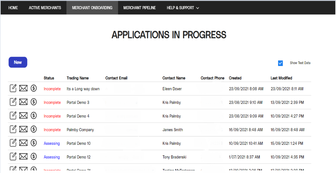This screenshot has width=336, height=173.
Task: Open edit icon for Palmby Company row
Action: click(13, 129)
